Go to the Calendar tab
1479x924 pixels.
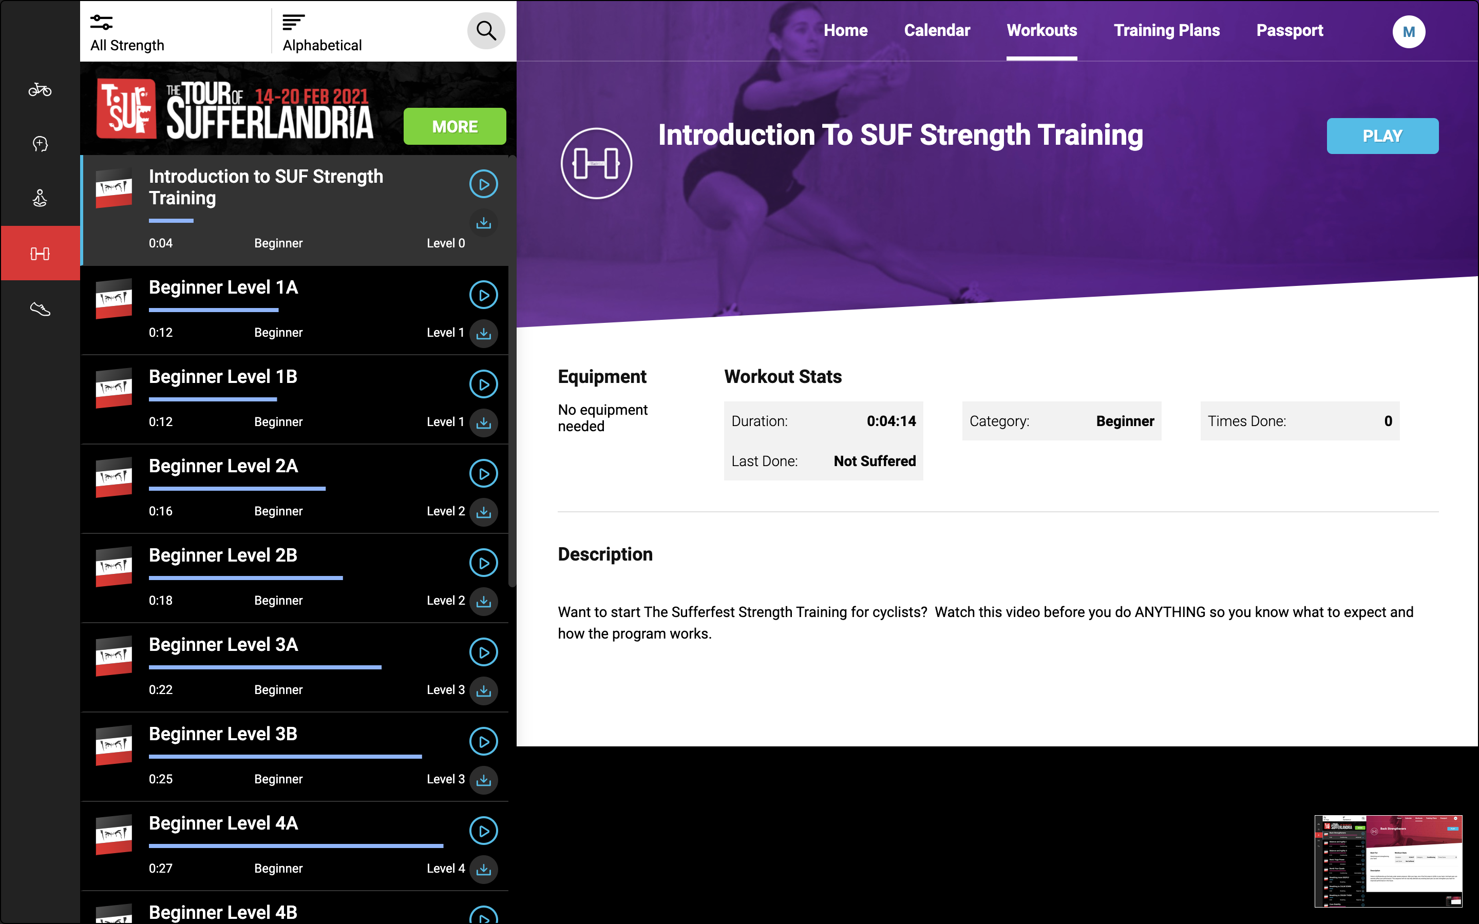937,31
